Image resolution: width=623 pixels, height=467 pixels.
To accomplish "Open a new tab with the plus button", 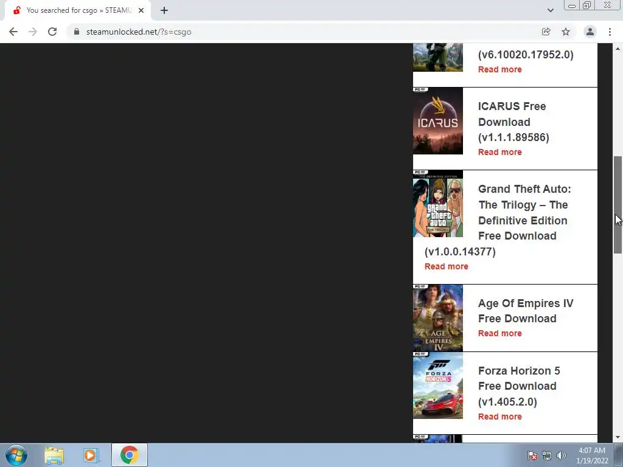I will tap(164, 10).
